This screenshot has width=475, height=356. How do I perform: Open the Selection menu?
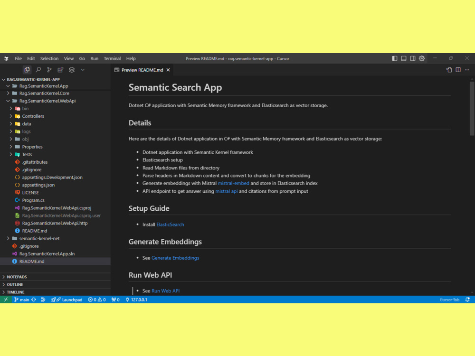(x=49, y=59)
